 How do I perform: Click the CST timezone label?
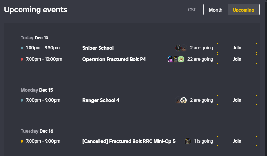click(192, 10)
